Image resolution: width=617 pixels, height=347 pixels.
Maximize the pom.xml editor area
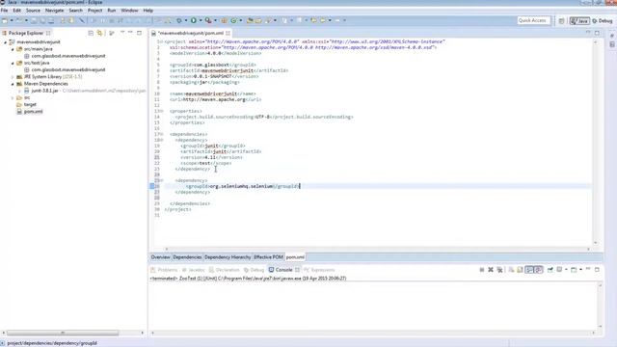(597, 33)
